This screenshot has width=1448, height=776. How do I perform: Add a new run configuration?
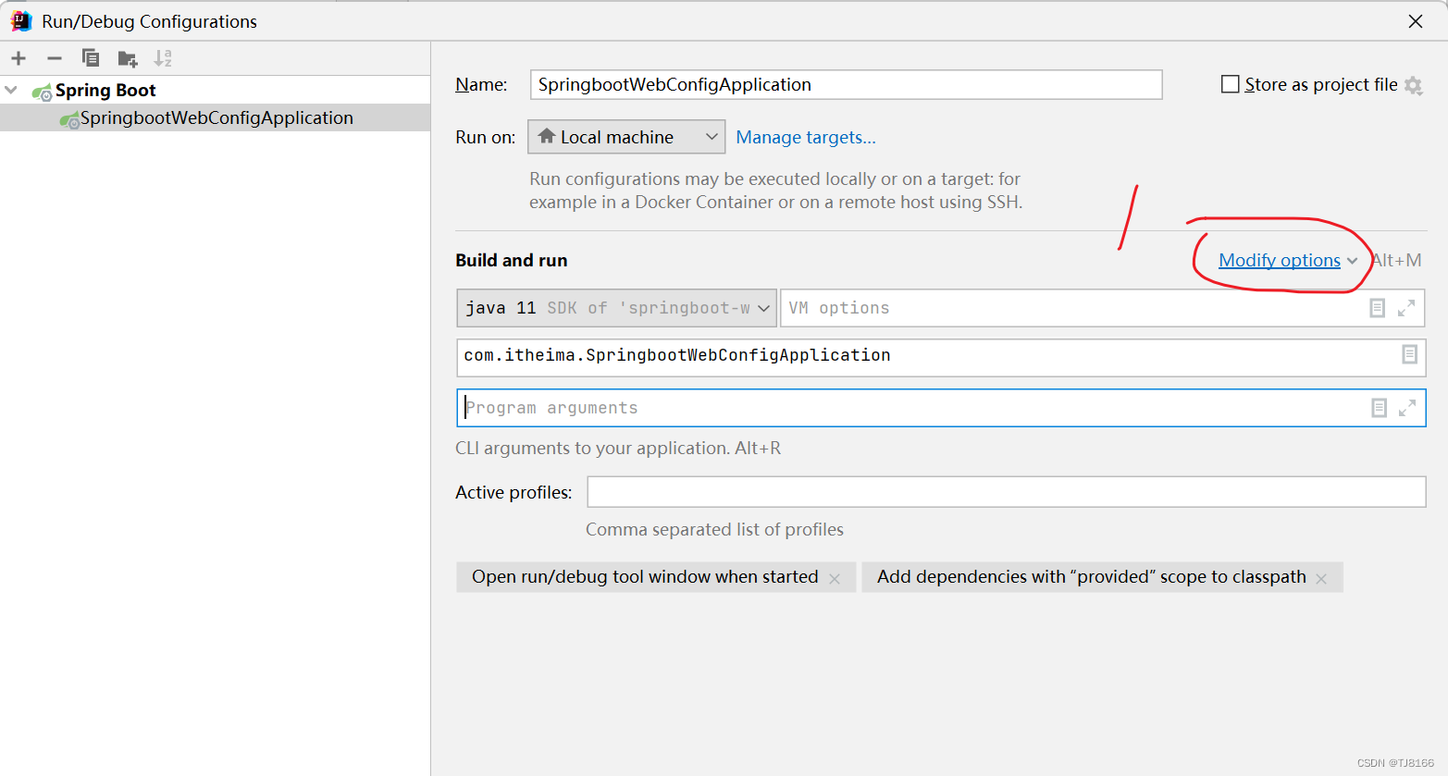pyautogui.click(x=19, y=57)
